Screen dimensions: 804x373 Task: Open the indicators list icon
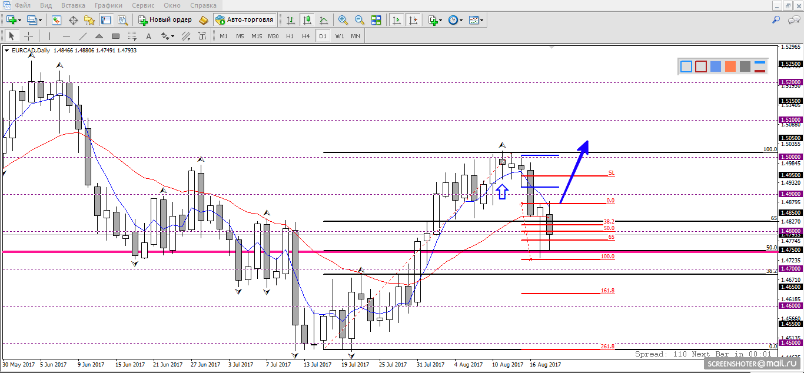pos(433,20)
